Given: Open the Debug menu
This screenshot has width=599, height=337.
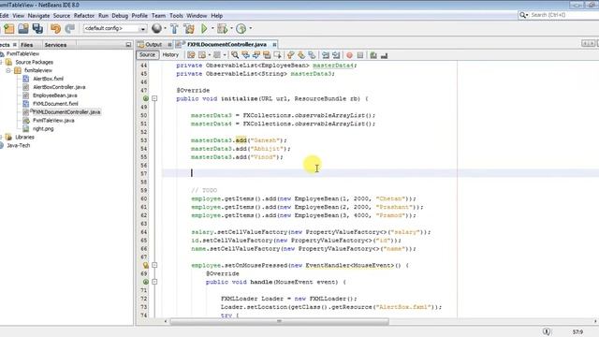Looking at the screenshot, I should [120, 16].
